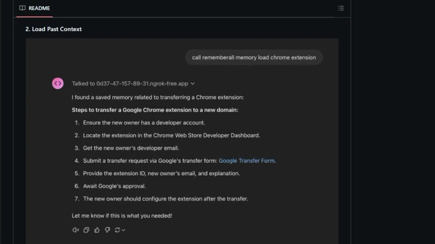Click 'I found a saved memory' sentence
Screen dimensions: 435x244
click(157, 97)
